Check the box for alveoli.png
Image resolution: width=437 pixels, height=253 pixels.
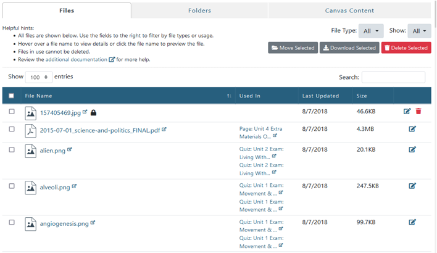[12, 186]
